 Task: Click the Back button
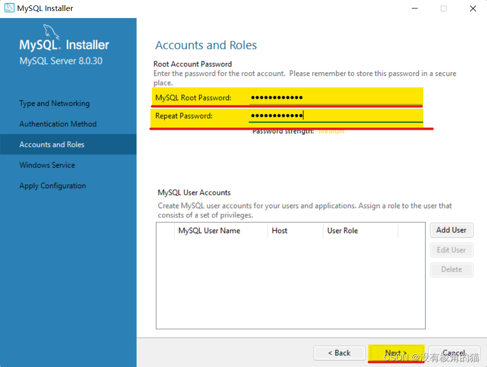tap(339, 353)
